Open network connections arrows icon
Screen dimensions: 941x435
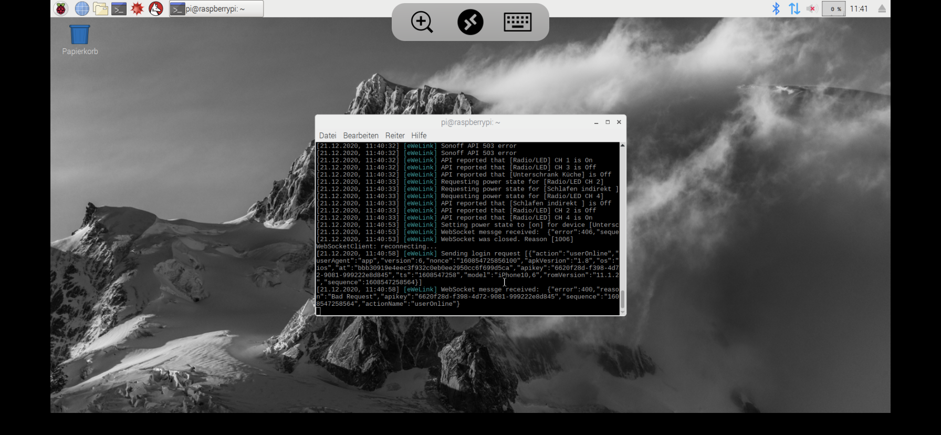point(794,9)
